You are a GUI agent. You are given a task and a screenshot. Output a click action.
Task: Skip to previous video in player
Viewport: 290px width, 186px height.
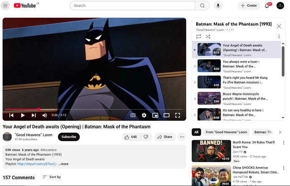pos(11,115)
